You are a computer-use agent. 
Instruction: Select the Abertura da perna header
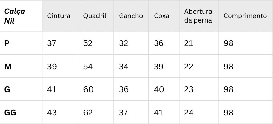tap(198, 16)
